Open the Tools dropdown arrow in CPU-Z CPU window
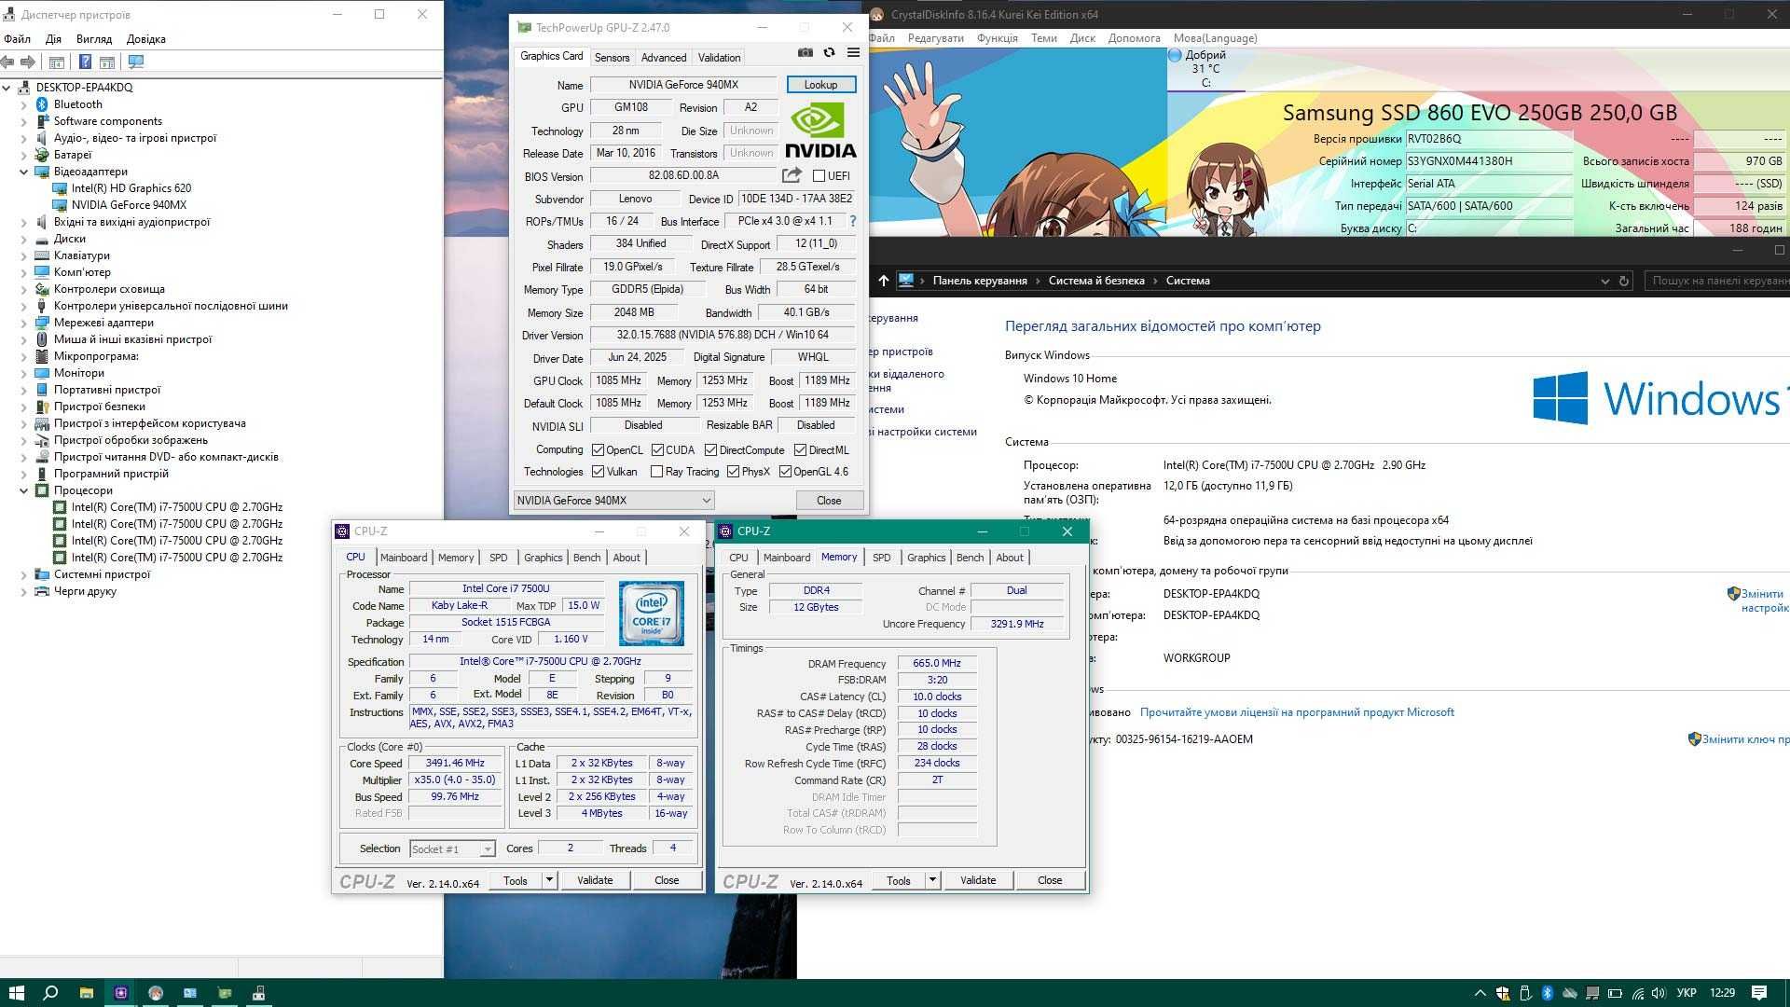1790x1007 pixels. pos(549,879)
